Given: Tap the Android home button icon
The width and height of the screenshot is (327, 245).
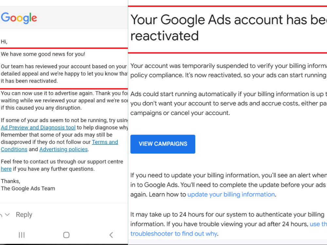Looking at the screenshot, I should pyautogui.click(x=66, y=235).
